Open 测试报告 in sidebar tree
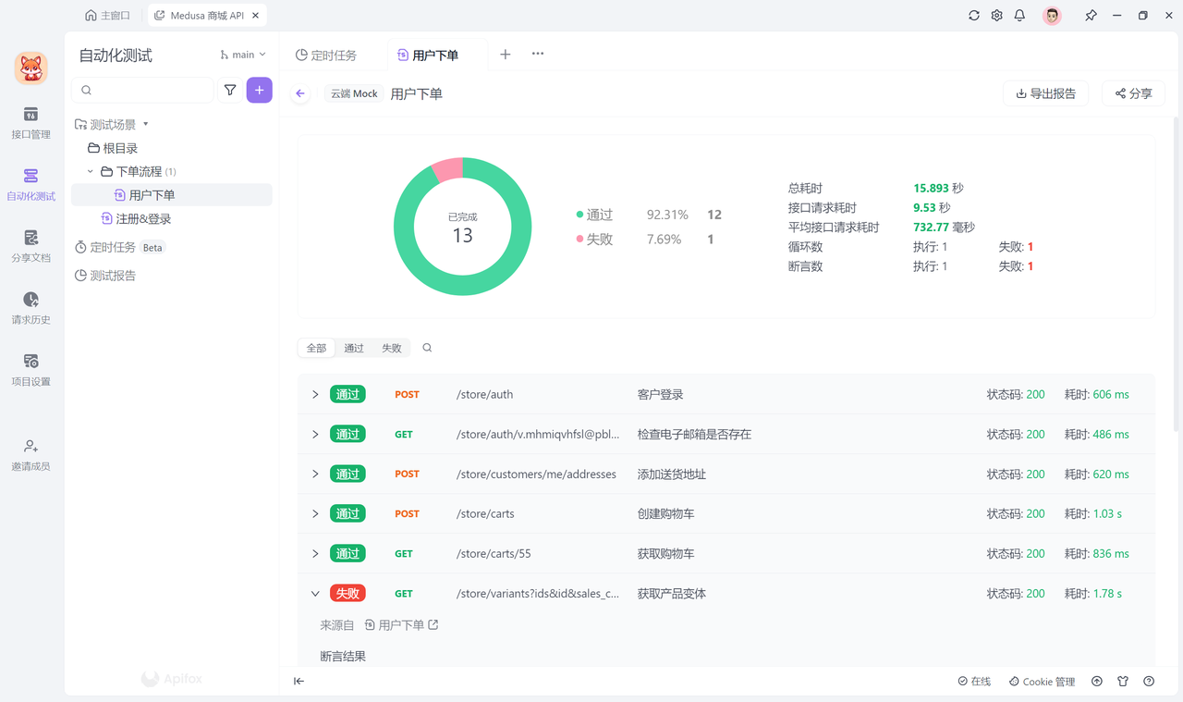1183x702 pixels. point(105,276)
